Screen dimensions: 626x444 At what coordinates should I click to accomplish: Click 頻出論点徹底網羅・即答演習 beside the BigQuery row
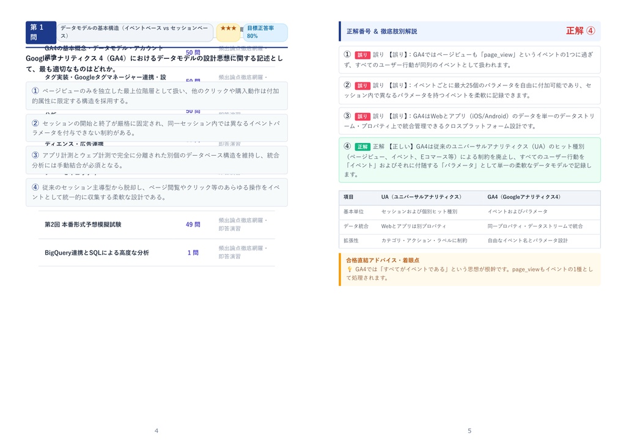click(243, 252)
